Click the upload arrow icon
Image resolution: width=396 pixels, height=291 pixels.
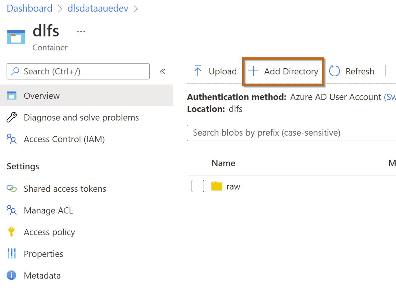(198, 71)
